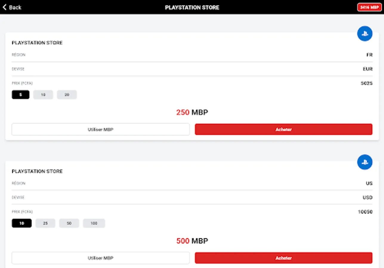Click the Back text label
The width and height of the screenshot is (384, 268).
pyautogui.click(x=15, y=7)
